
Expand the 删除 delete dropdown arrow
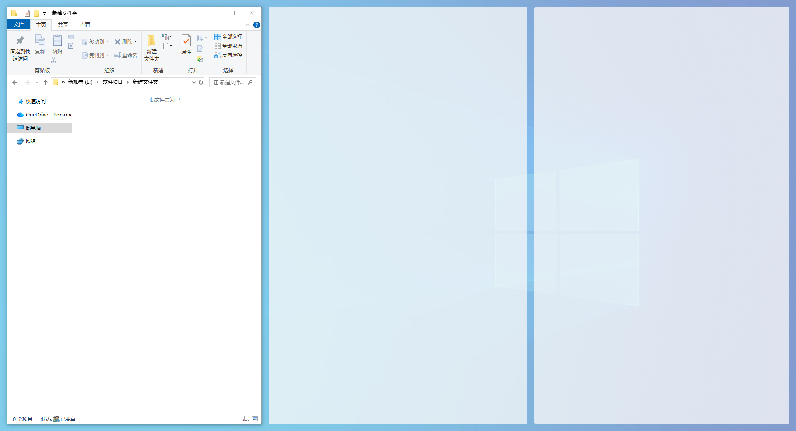[135, 42]
